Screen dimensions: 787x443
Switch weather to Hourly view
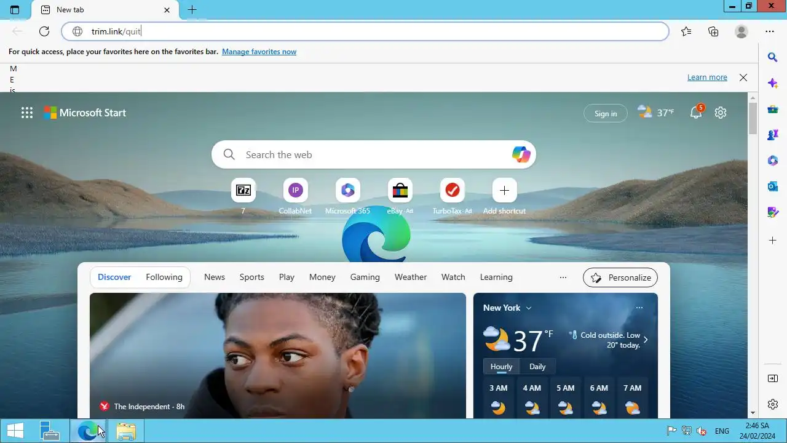(x=502, y=366)
